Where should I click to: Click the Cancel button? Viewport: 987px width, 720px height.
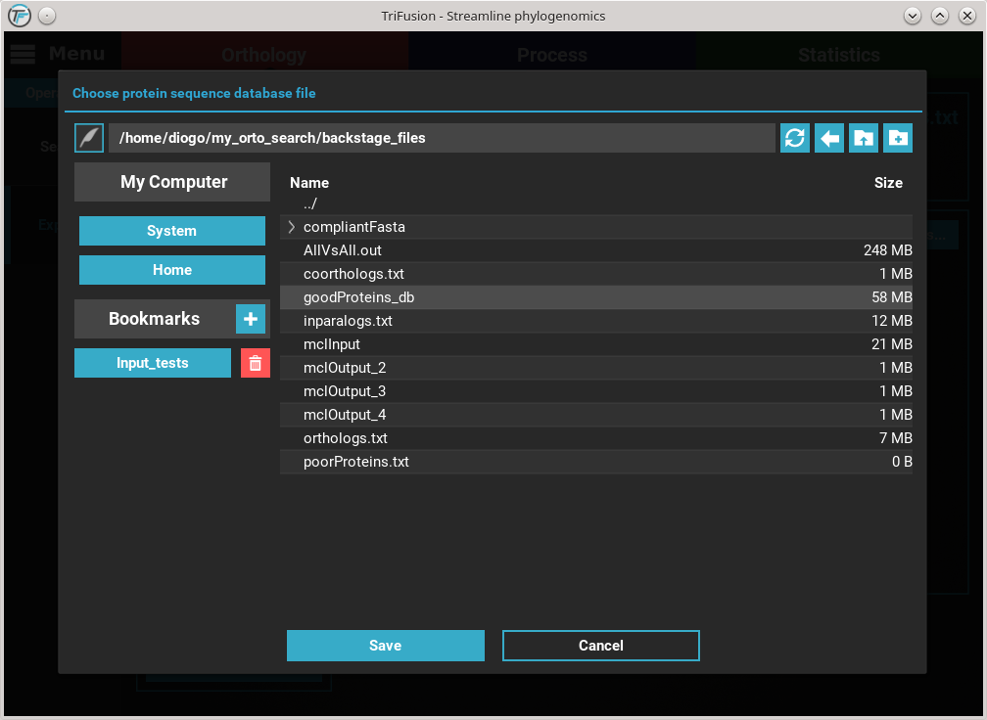tap(601, 646)
